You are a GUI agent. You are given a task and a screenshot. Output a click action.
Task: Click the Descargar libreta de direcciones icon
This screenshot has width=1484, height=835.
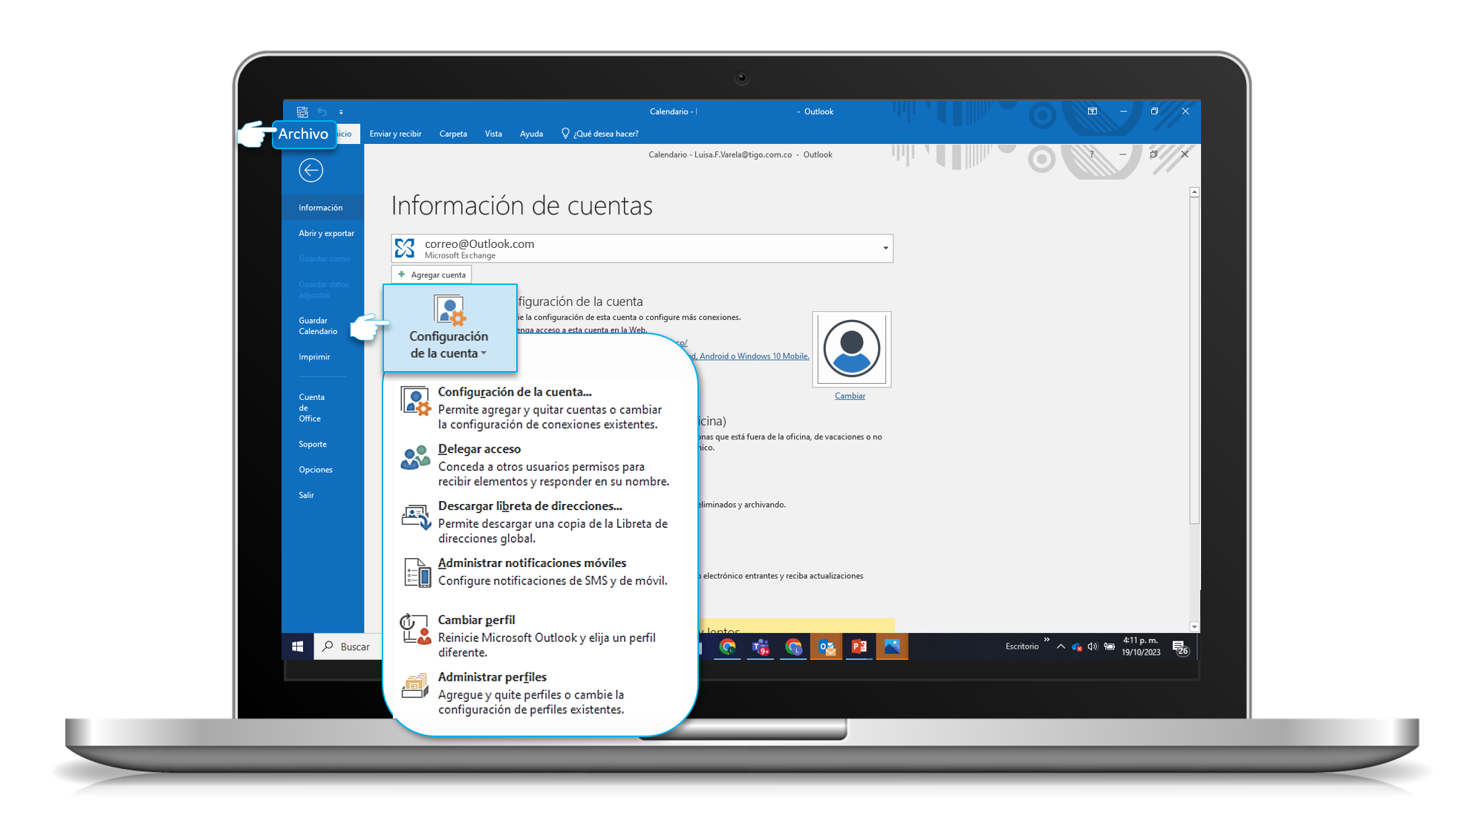416,517
